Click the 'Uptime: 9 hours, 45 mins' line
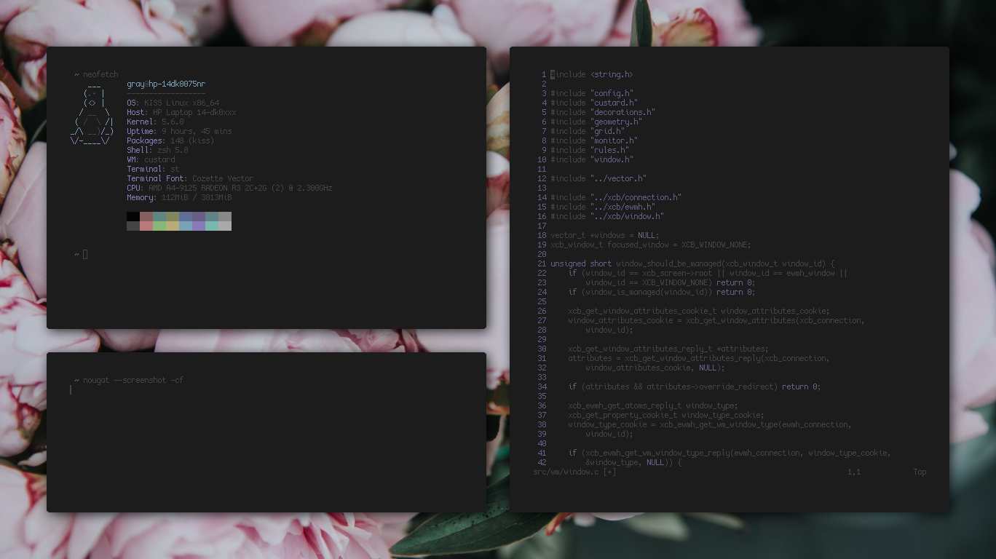Viewport: 996px width, 559px height. [179, 132]
